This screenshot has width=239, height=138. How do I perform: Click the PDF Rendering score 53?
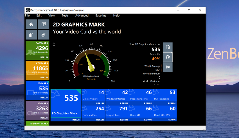tap(173, 92)
